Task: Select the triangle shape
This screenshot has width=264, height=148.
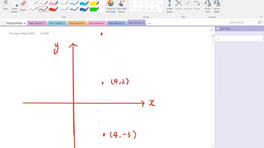Action: (155, 9)
